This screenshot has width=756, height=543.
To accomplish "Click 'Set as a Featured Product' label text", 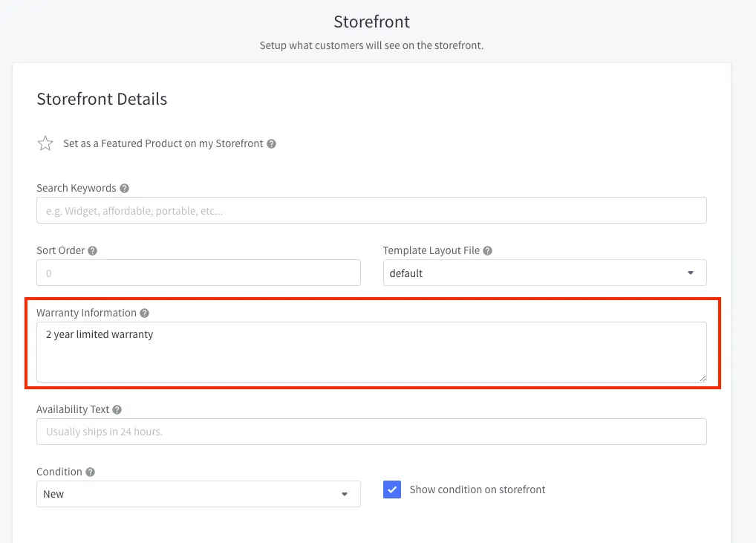I will 163,143.
